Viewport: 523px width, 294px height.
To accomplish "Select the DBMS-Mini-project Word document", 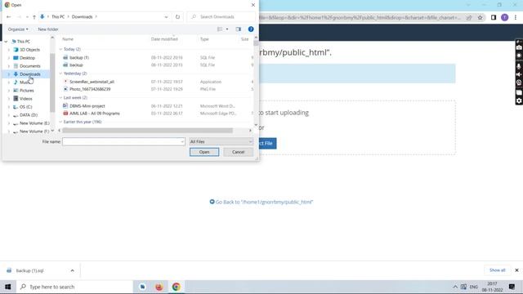I will point(87,106).
